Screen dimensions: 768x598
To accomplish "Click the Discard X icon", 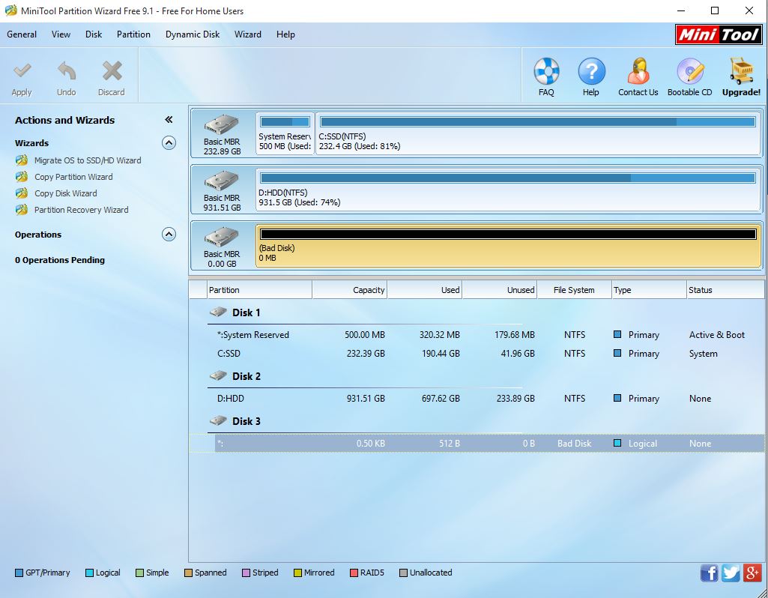I will tap(112, 71).
